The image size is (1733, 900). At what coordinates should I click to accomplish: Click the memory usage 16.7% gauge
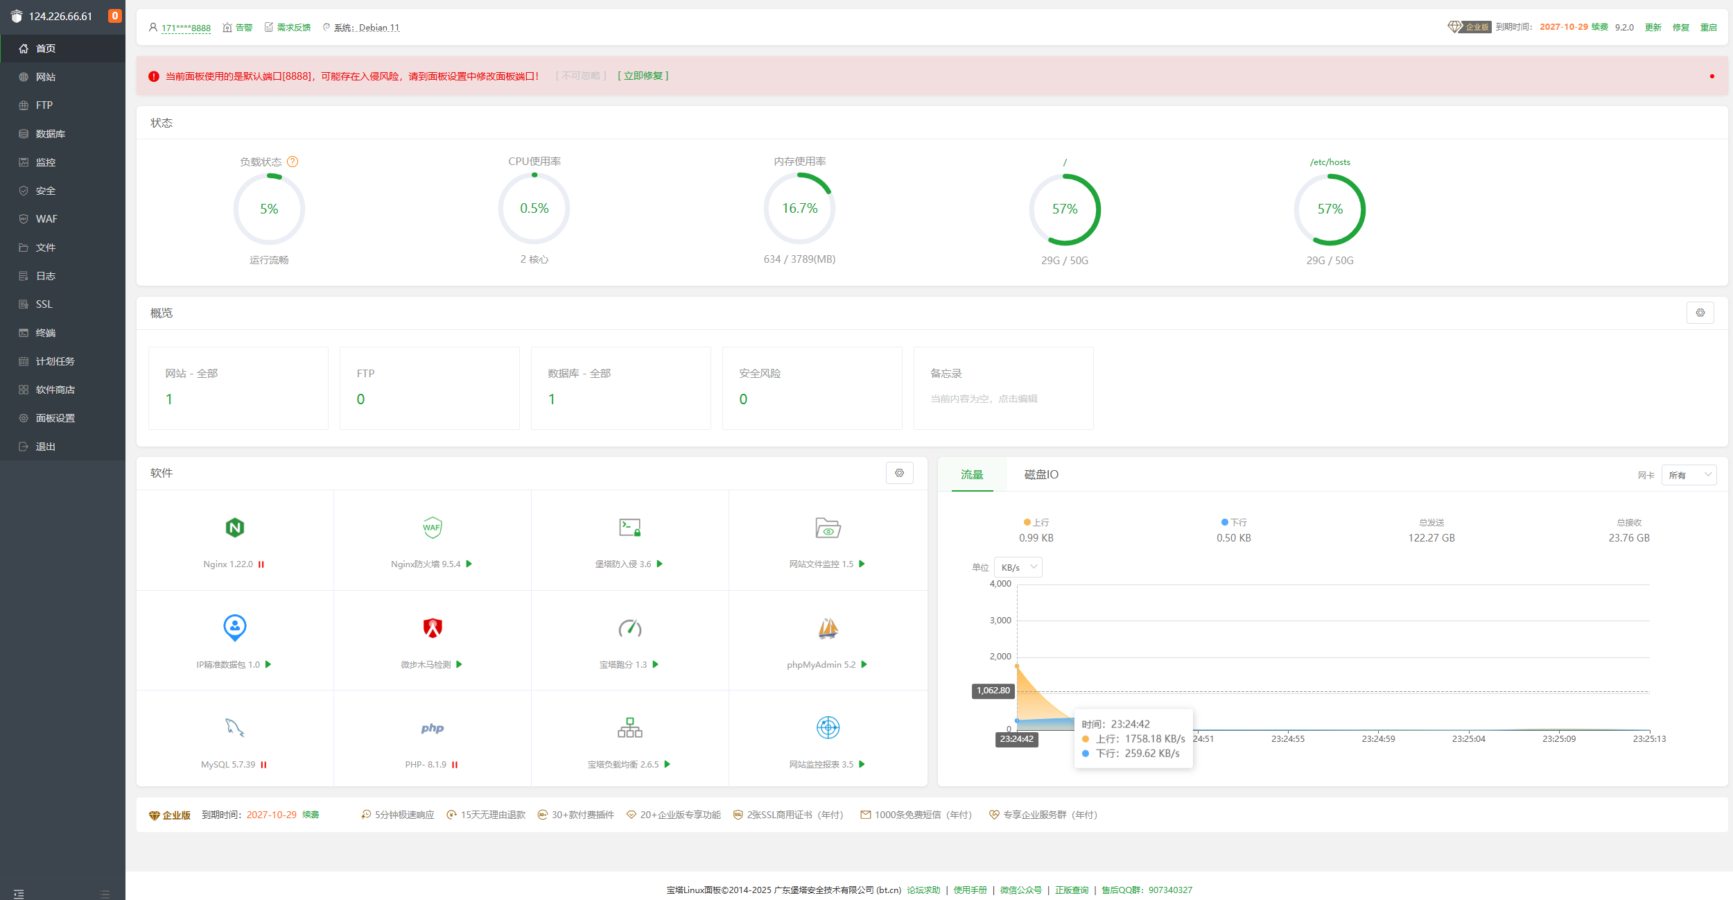pos(799,208)
